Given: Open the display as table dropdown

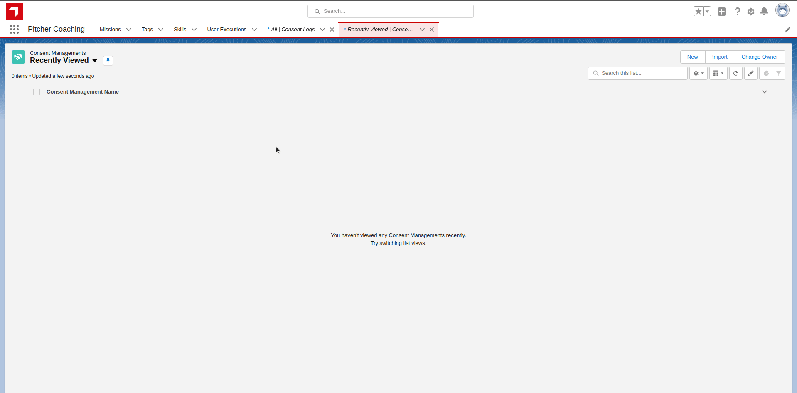Looking at the screenshot, I should [x=718, y=73].
